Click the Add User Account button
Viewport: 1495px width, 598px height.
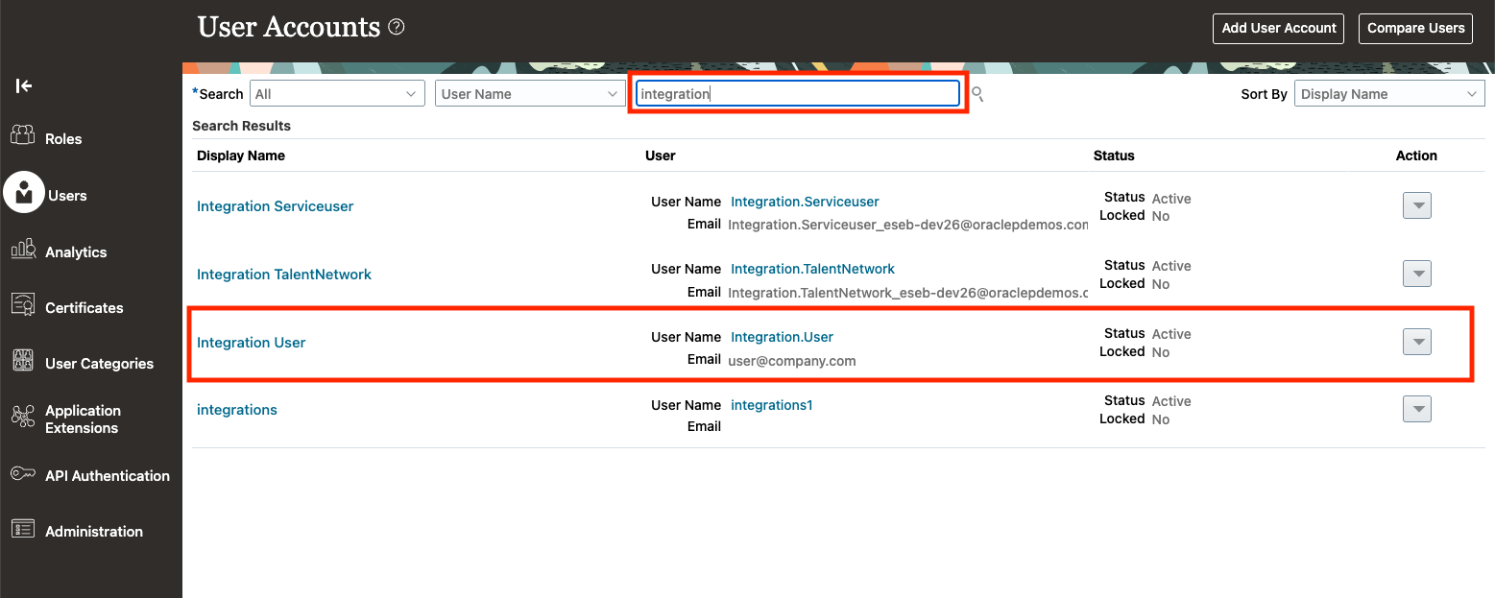(1278, 28)
